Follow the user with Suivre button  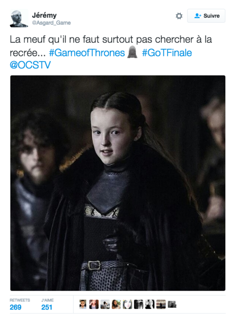206,16
